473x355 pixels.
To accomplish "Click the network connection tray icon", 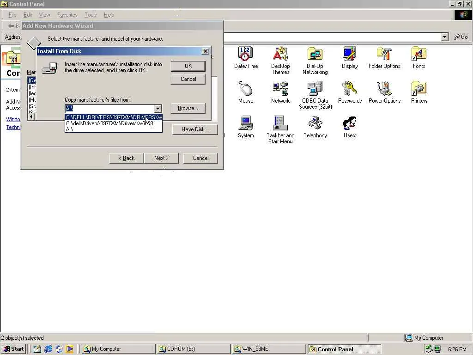I will tap(437, 349).
